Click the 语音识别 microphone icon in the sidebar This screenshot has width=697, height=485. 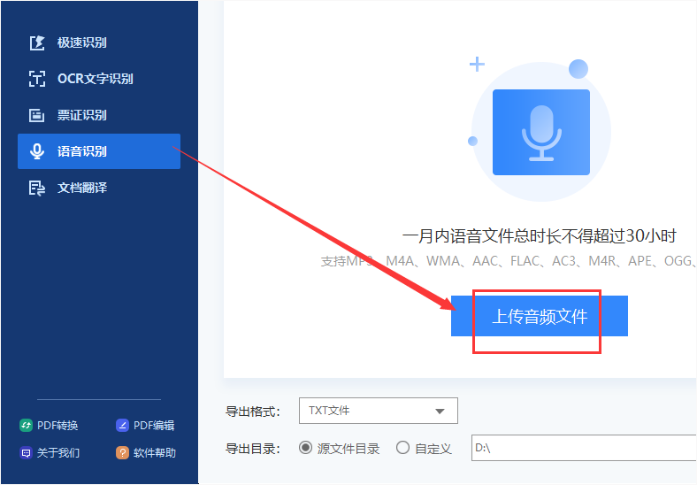click(x=37, y=151)
